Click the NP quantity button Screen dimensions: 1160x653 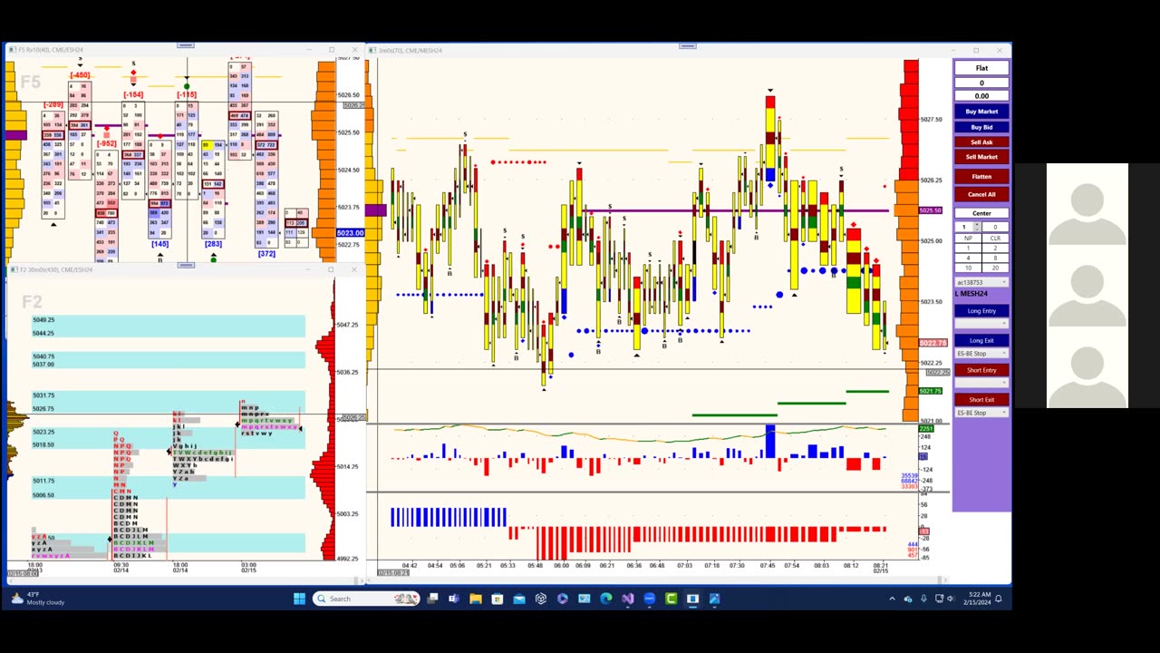[967, 238]
